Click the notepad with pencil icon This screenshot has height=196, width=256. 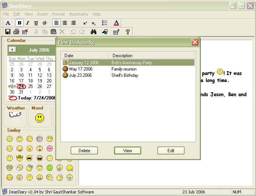point(116,32)
